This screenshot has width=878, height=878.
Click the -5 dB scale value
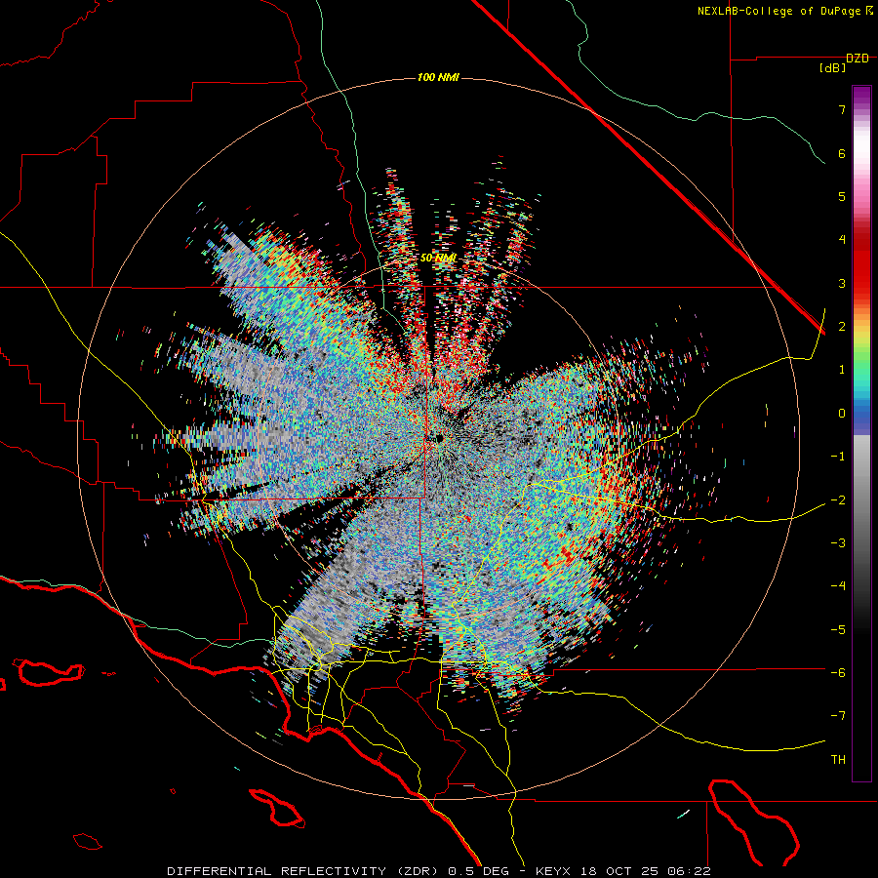pos(838,630)
